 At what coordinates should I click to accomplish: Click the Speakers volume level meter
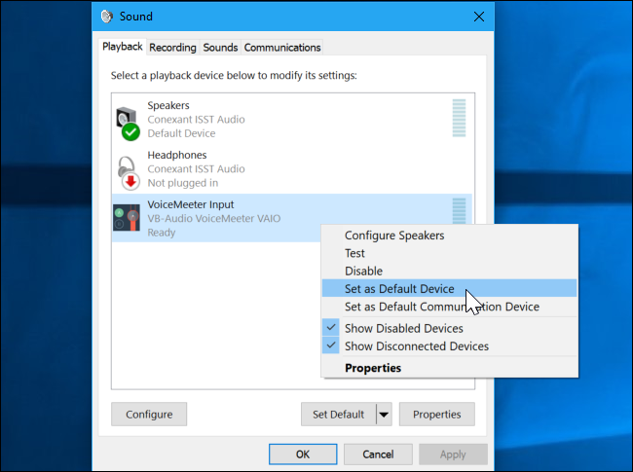[459, 118]
